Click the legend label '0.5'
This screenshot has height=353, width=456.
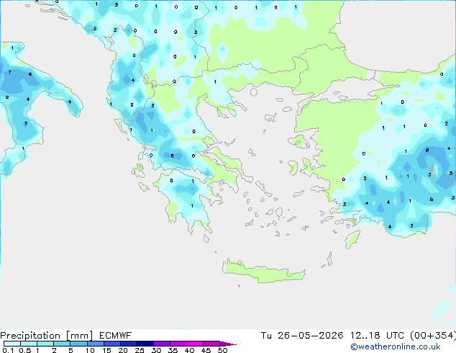click(x=25, y=350)
